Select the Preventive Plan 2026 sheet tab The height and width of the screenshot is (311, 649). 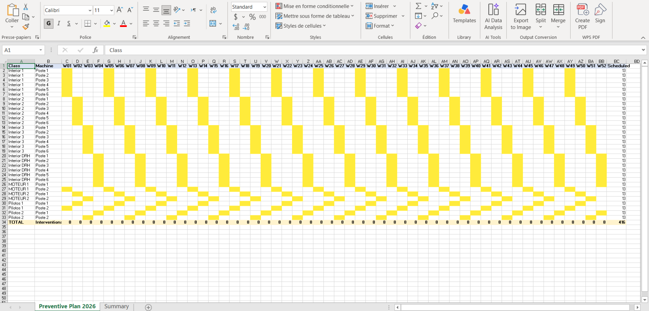click(67, 307)
